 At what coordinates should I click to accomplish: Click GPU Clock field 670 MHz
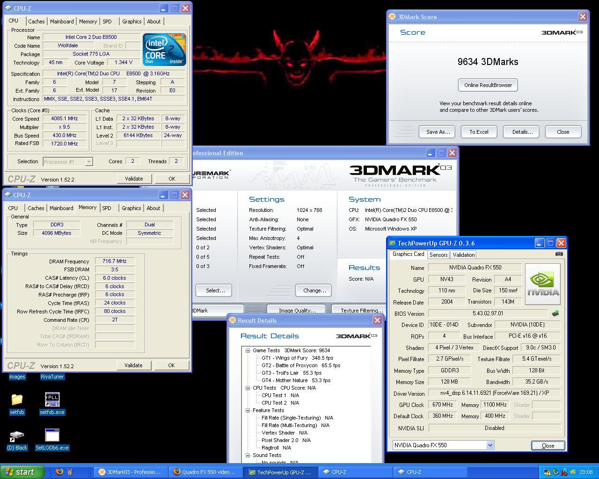pos(442,405)
